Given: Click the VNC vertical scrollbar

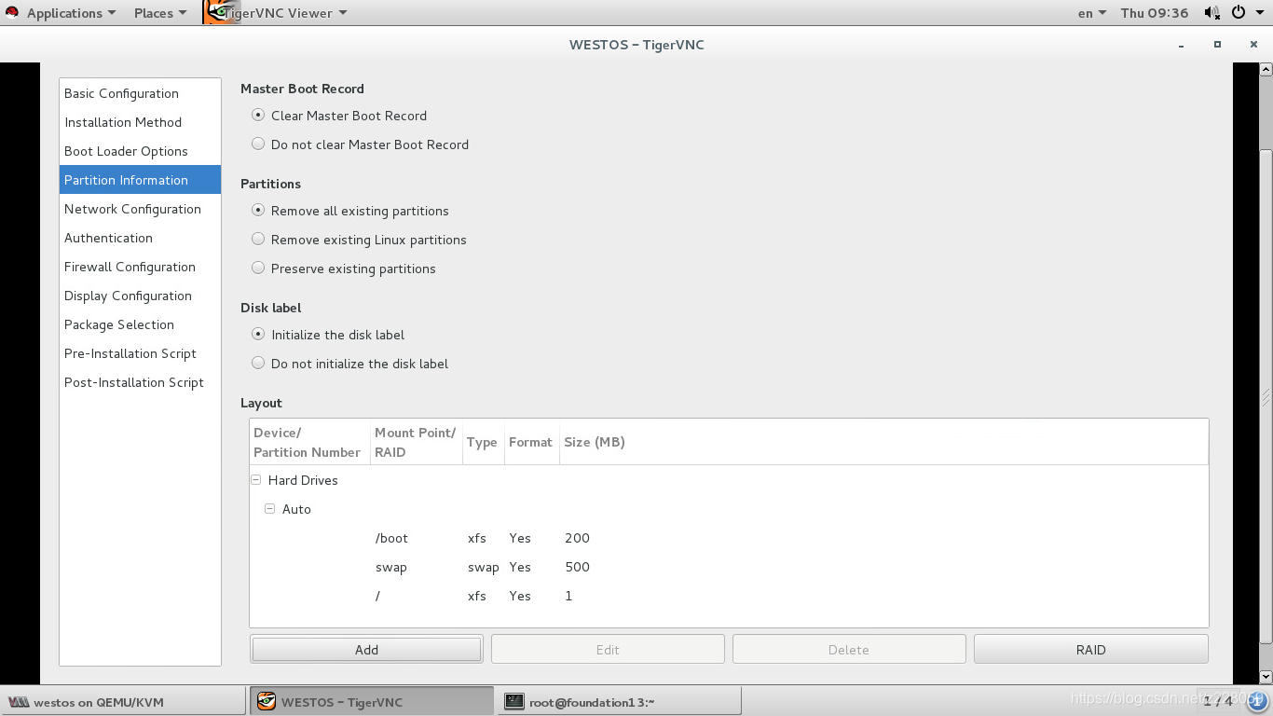Looking at the screenshot, I should tap(1266, 396).
